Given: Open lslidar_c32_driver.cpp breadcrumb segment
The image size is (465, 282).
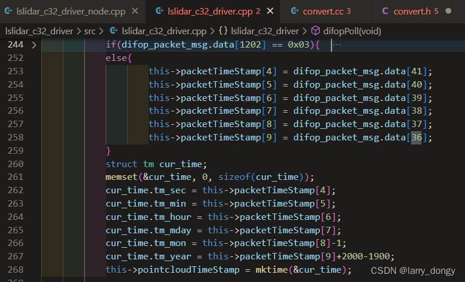Looking at the screenshot, I should [164, 31].
